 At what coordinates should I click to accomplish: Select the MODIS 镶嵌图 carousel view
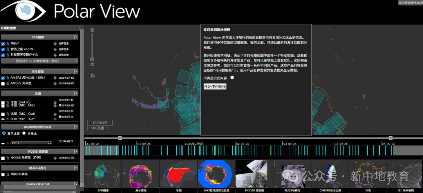(x=254, y=175)
